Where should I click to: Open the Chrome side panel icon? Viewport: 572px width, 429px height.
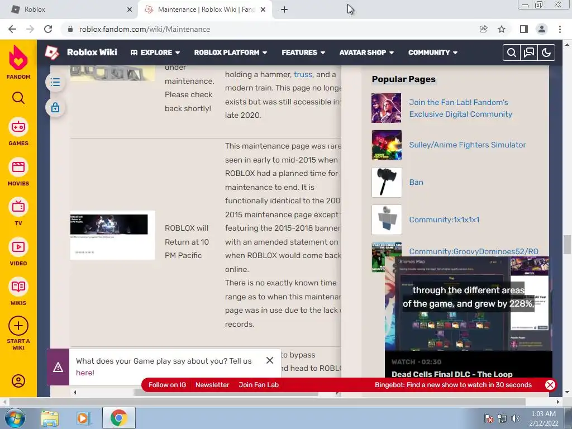point(524,29)
